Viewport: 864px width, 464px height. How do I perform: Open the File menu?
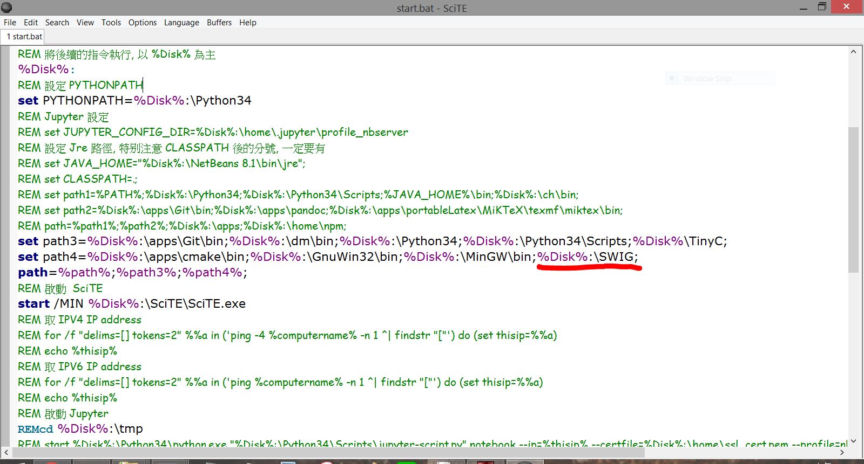pos(10,23)
